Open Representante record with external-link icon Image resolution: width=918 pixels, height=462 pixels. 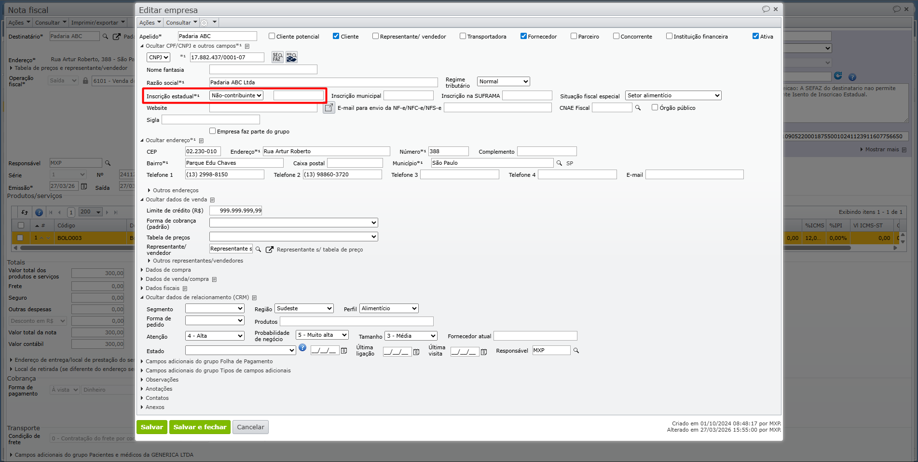270,250
